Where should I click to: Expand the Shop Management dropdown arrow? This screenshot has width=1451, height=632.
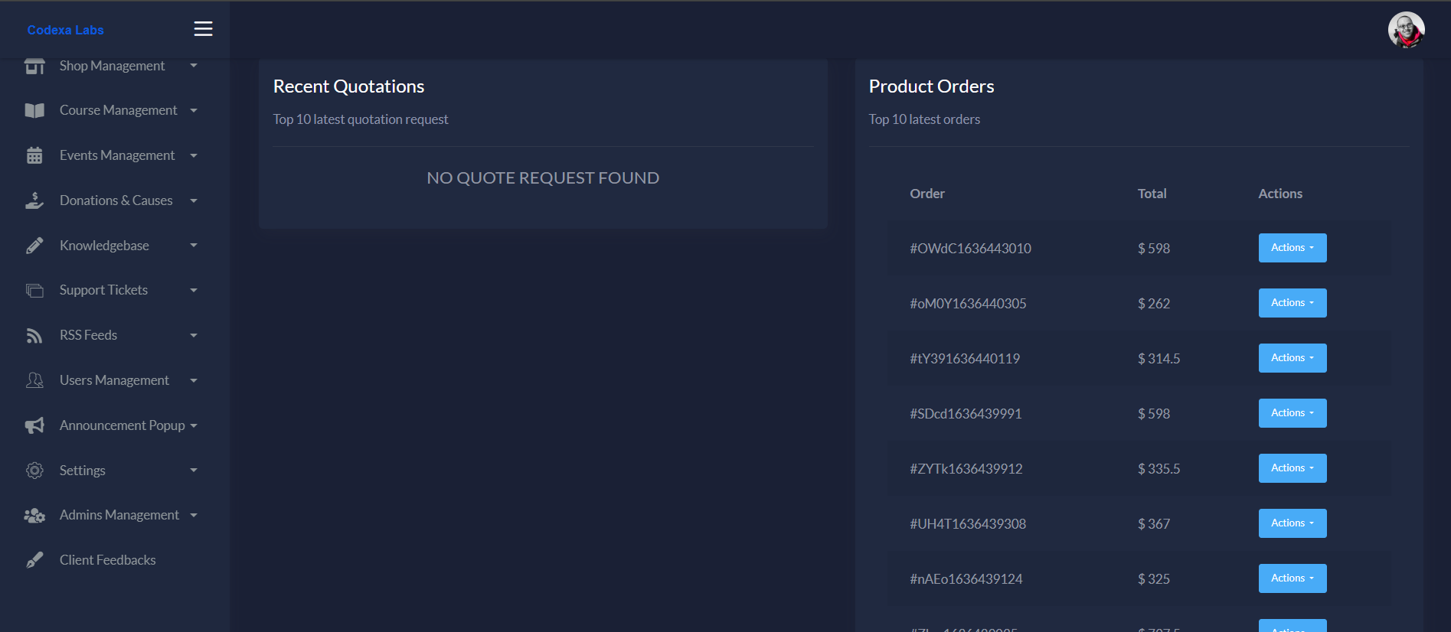[194, 66]
